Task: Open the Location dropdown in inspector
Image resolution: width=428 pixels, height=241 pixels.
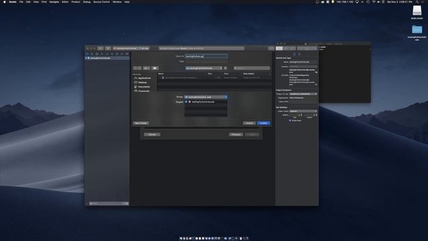Action: 303,66
